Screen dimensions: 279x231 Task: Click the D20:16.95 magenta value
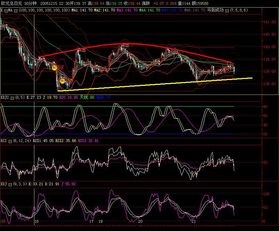[x=68, y=97]
